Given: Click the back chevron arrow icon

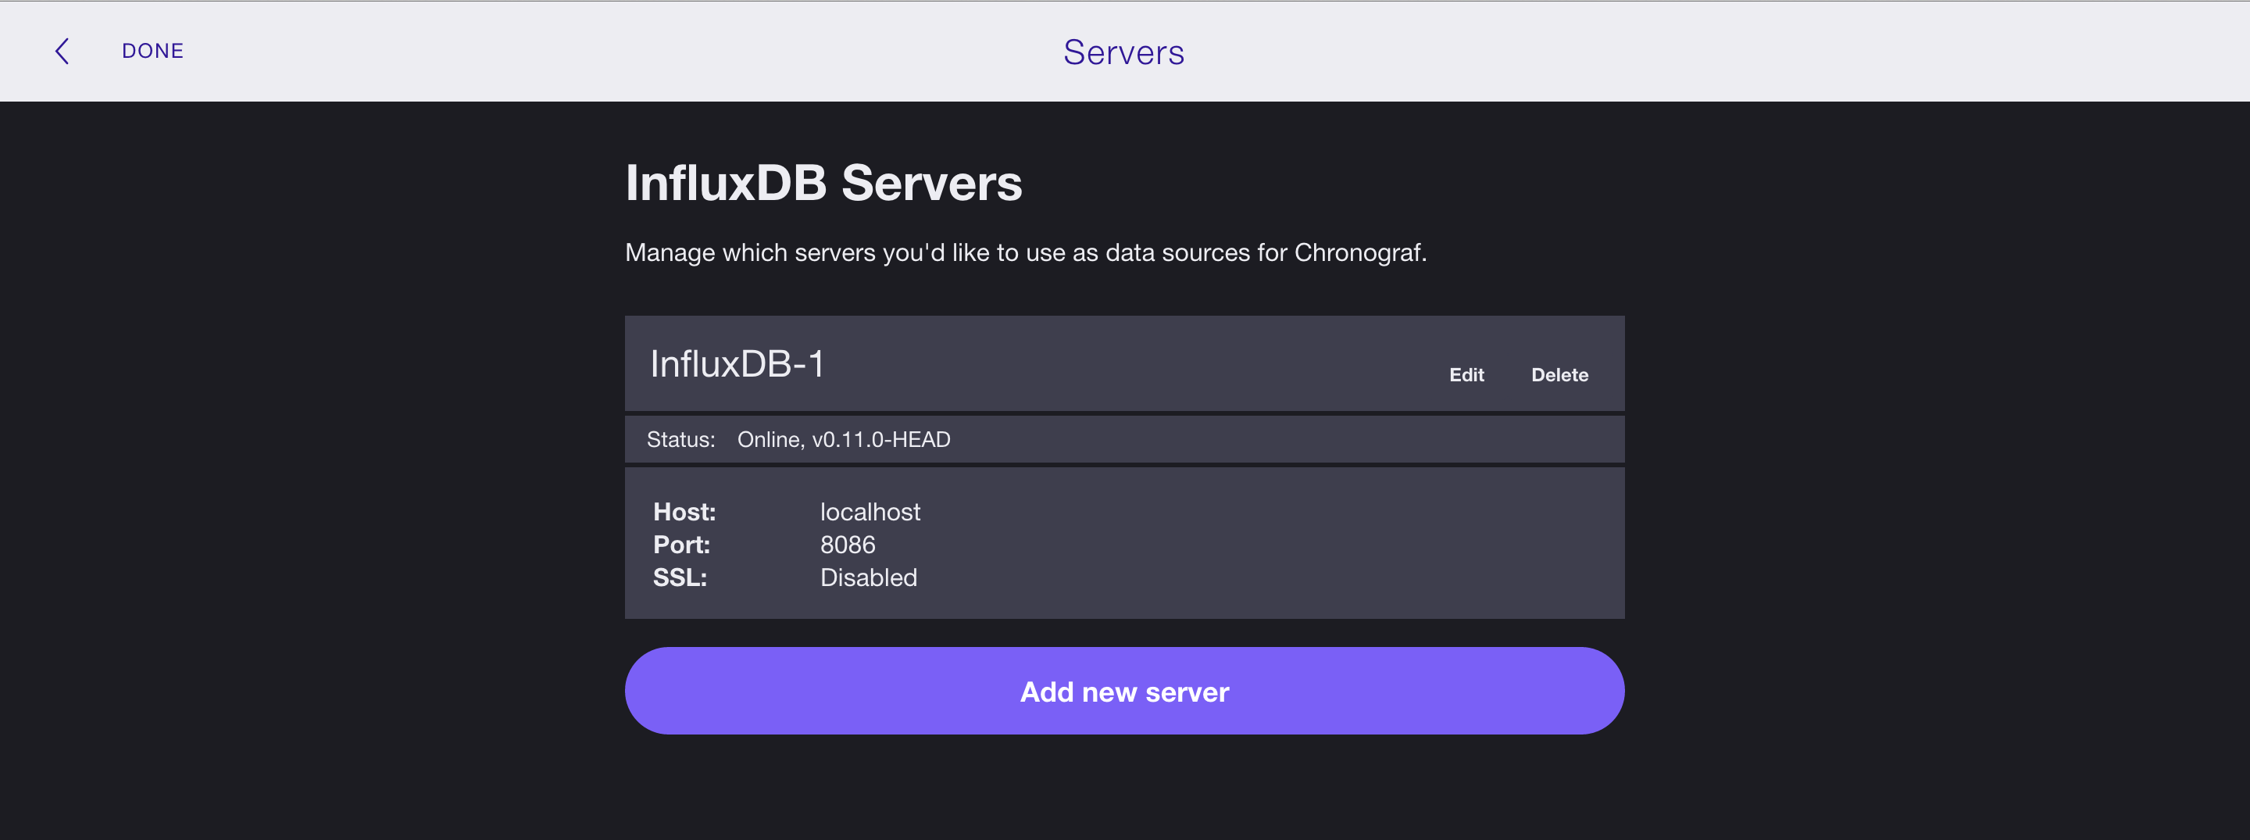Looking at the screenshot, I should 62,51.
